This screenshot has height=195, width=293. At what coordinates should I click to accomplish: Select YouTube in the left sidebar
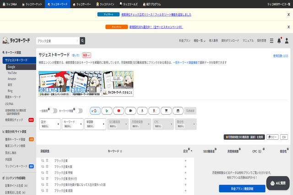(x=12, y=73)
